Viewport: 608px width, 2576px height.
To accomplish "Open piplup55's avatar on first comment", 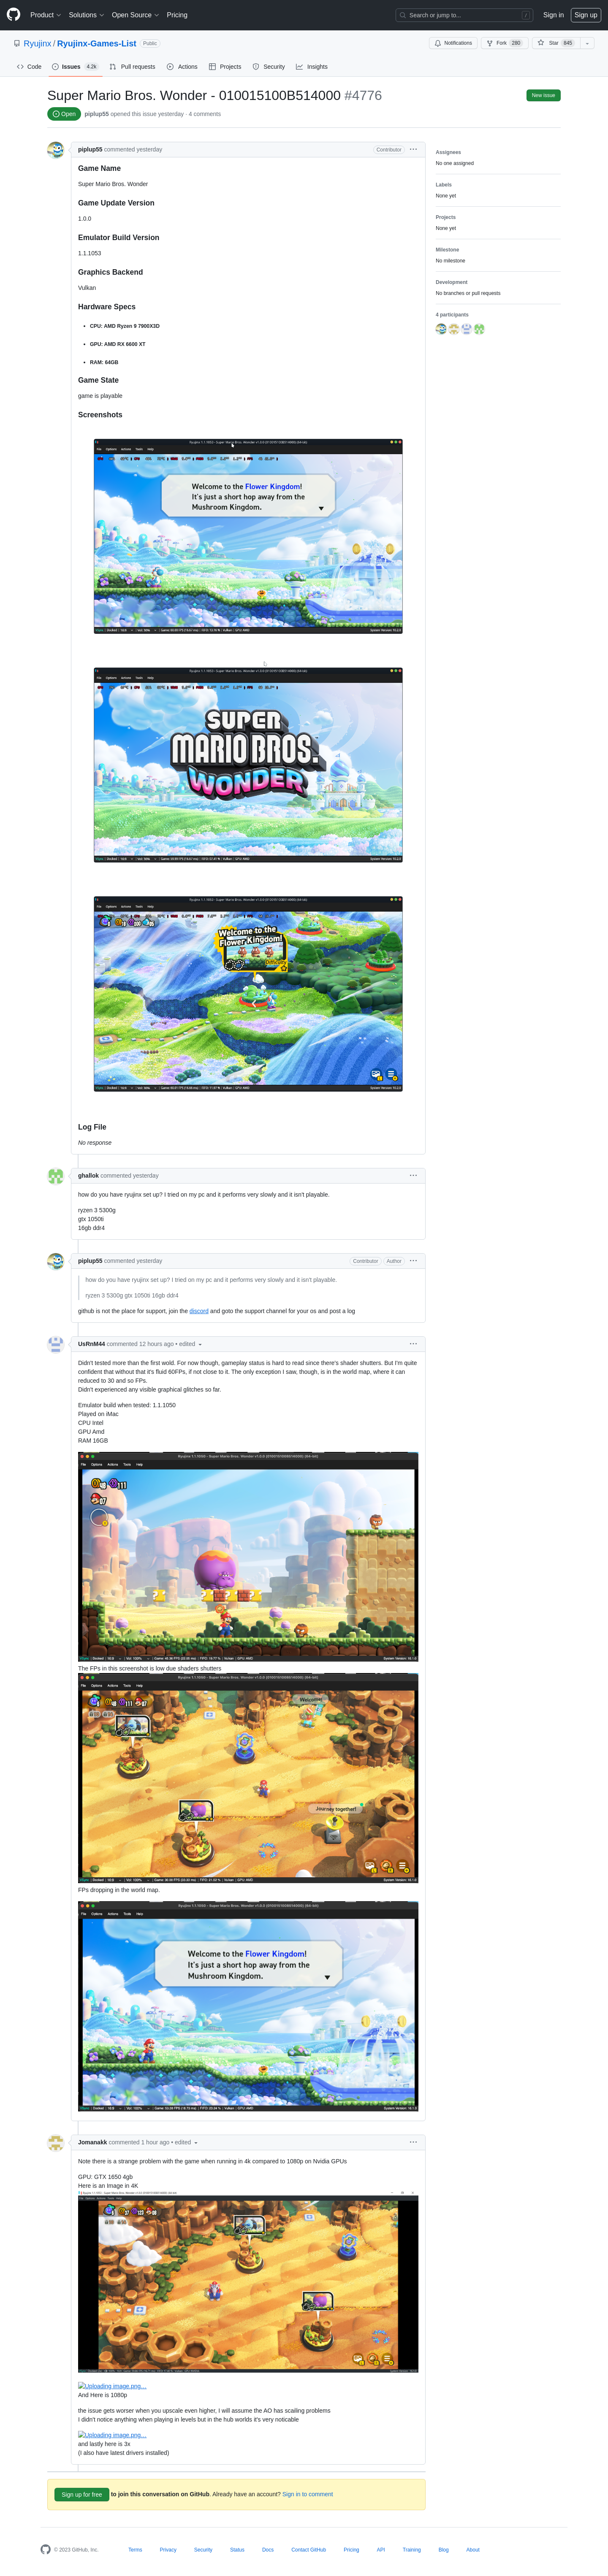I will click(x=56, y=150).
